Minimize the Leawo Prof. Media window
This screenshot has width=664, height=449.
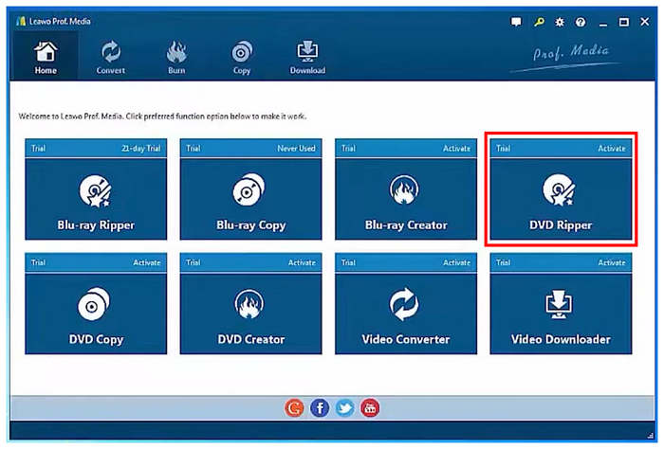point(603,23)
